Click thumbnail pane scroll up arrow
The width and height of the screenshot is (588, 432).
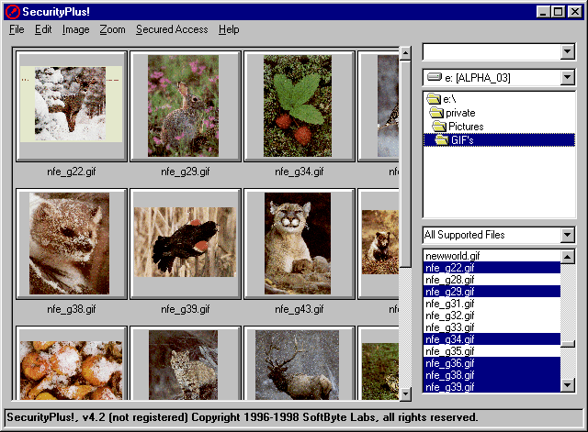pyautogui.click(x=405, y=53)
